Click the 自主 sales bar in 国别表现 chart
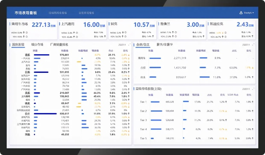The image size is (265, 155). 45,114
